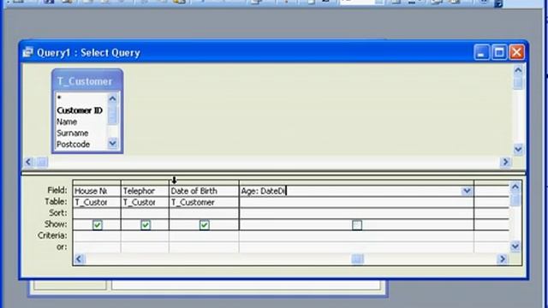
Task: Click the T_Customer field list scrollbar thumb
Action: [x=112, y=115]
